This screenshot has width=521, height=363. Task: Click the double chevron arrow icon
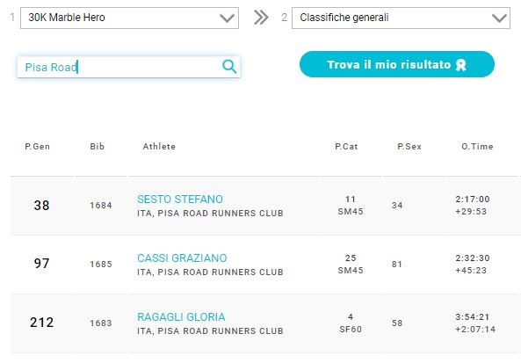click(261, 18)
